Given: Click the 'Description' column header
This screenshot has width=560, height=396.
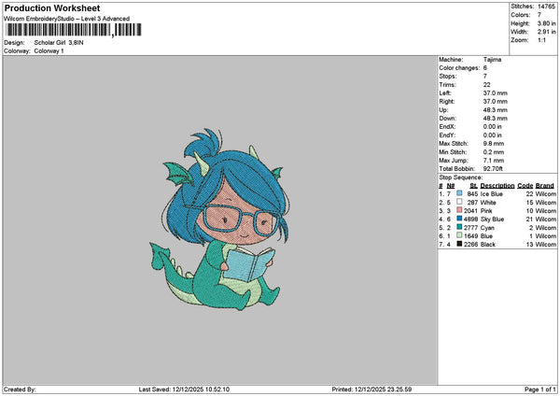Looking at the screenshot, I should [x=497, y=186].
